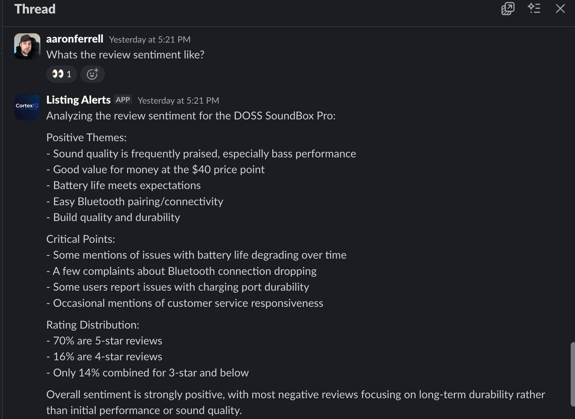Click the Thread header title
The image size is (575, 419).
pyautogui.click(x=35, y=9)
